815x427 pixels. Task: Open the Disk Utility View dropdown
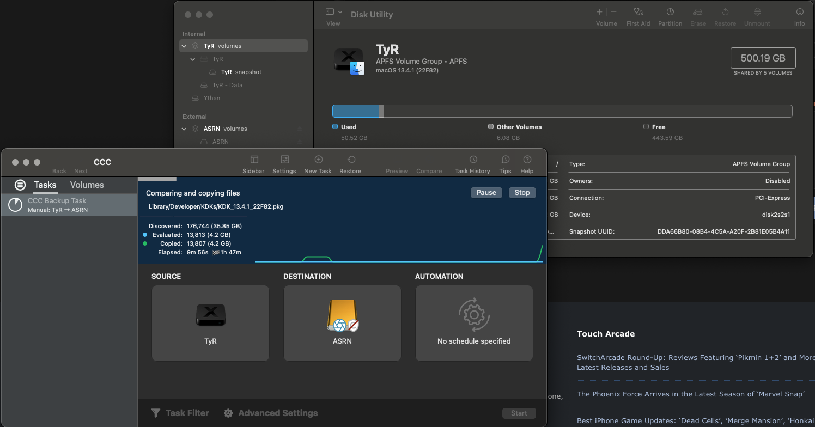point(333,11)
